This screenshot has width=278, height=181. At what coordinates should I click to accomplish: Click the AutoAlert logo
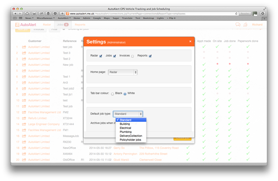25,25
